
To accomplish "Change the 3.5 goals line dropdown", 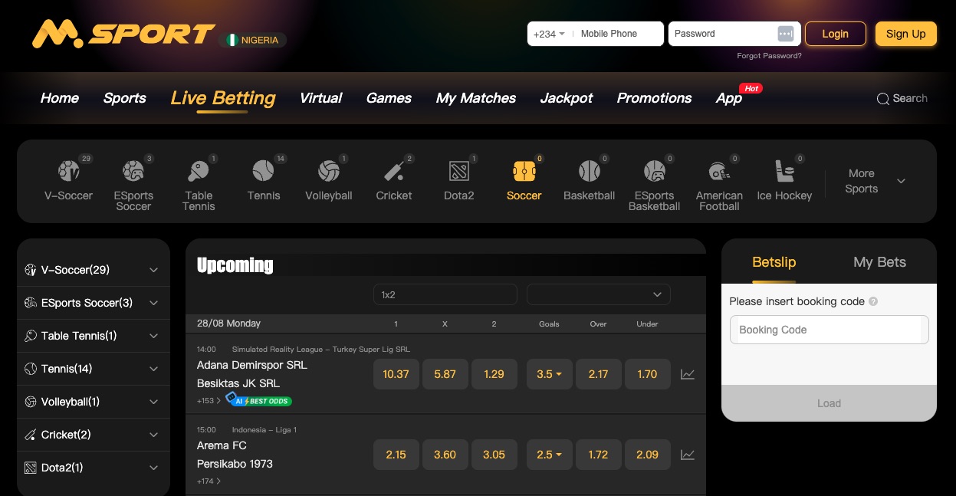I will 549,374.
